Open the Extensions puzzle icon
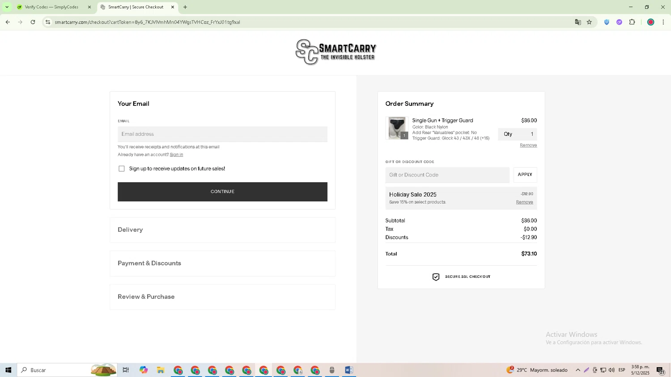This screenshot has width=671, height=377. click(632, 22)
